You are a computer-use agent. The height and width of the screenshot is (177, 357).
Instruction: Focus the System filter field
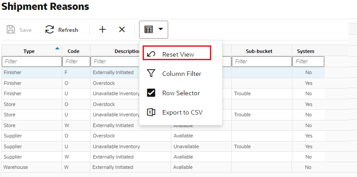(308, 62)
